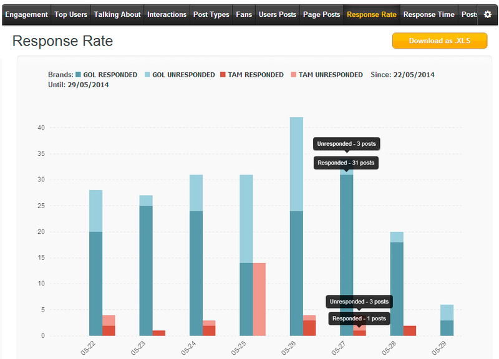Open the Post Types tab
Screen dimensions: 499x359
(211, 14)
